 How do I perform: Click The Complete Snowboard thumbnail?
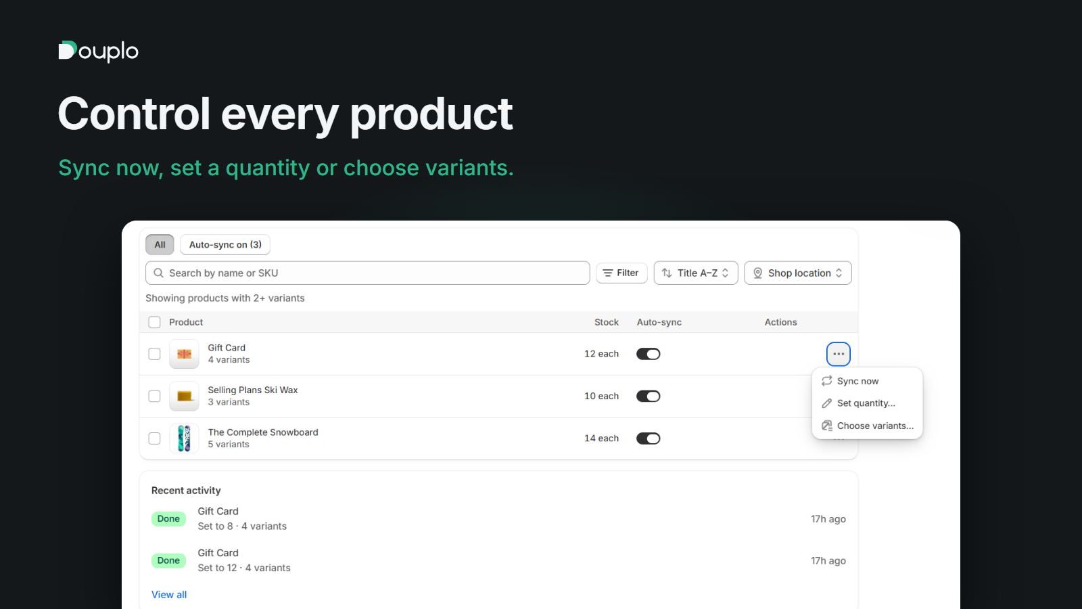[x=184, y=438]
